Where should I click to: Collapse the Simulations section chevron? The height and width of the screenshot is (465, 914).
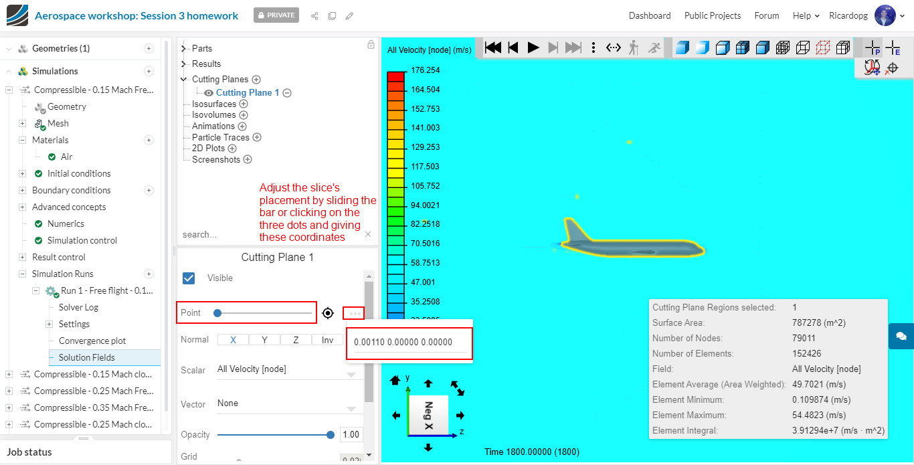coord(9,71)
